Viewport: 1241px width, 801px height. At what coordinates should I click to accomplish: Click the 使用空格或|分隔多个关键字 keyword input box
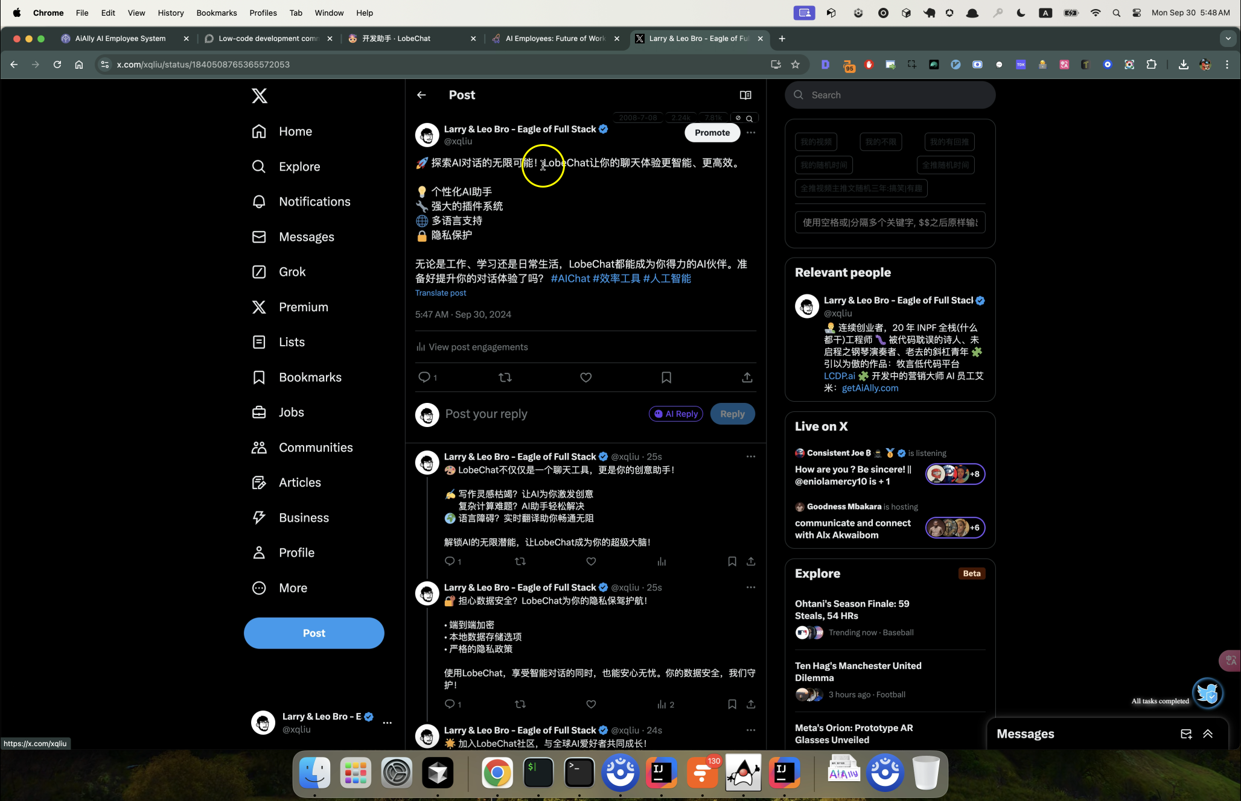(x=890, y=223)
